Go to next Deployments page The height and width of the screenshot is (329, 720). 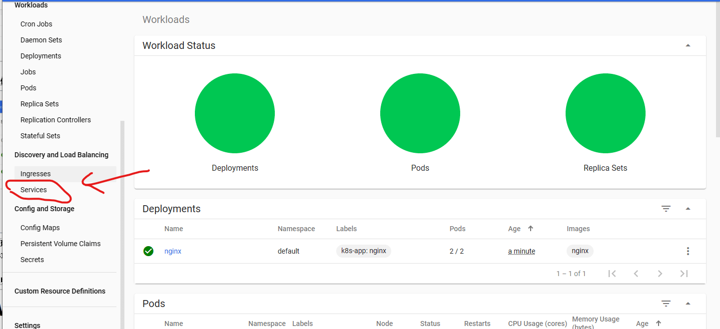[660, 274]
